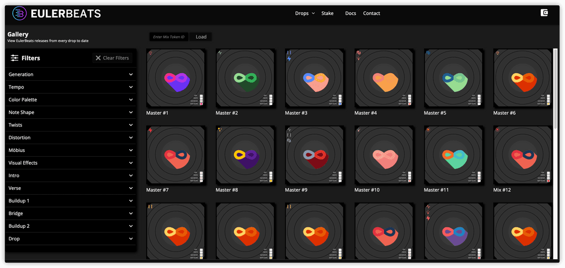Open the Master #5 artwork thumbnail
The image size is (565, 268).
pos(454,78)
